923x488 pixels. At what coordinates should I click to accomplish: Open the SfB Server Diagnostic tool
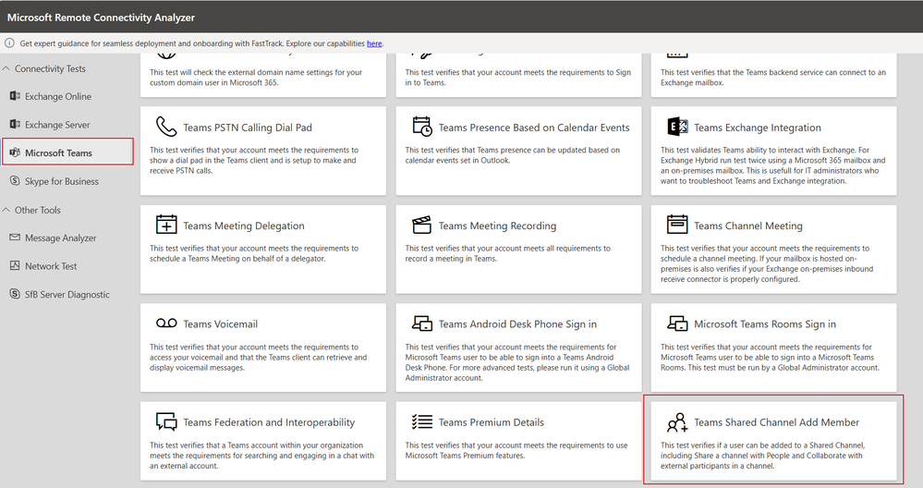click(67, 294)
